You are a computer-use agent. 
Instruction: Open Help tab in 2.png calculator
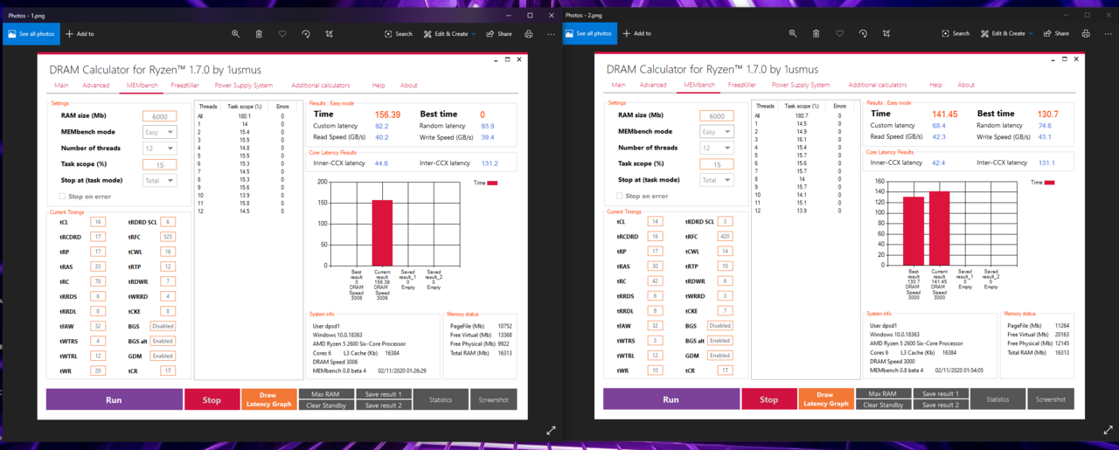(x=935, y=86)
